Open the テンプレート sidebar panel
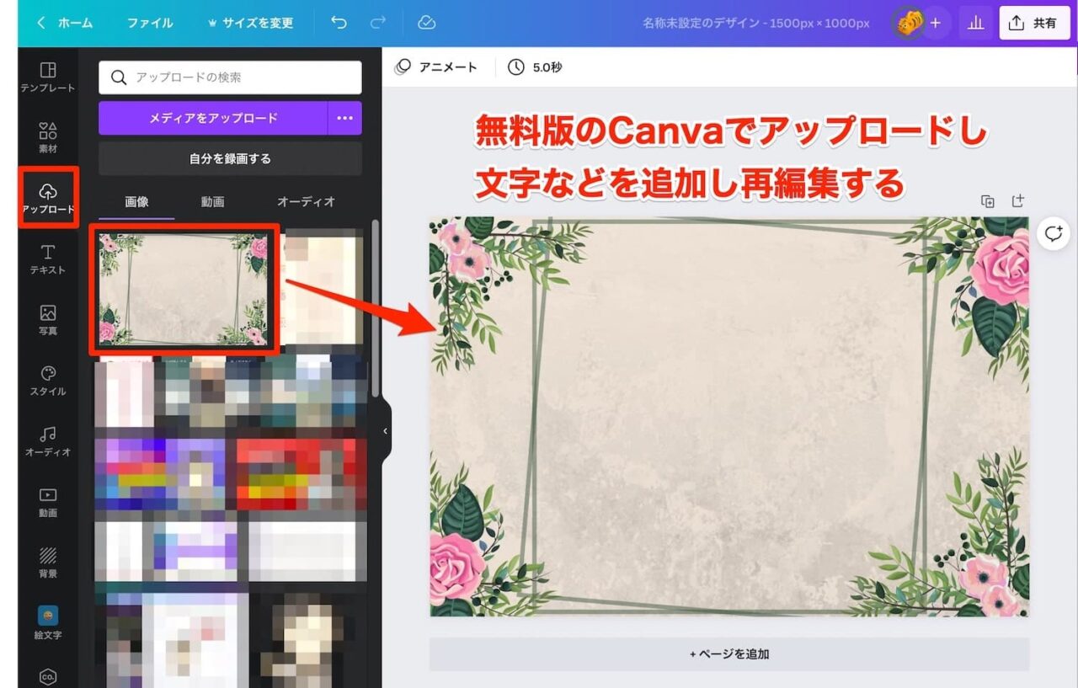The height and width of the screenshot is (688, 1078). (x=48, y=77)
